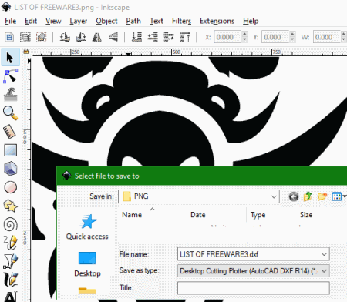Click Select all objects toolbar icon
Screen dimensions: 347x302
point(9,37)
